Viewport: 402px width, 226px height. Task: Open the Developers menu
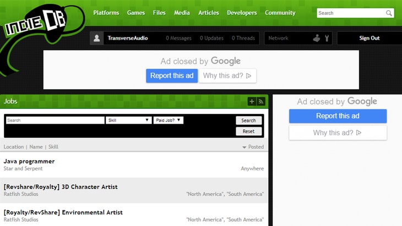pos(242,13)
